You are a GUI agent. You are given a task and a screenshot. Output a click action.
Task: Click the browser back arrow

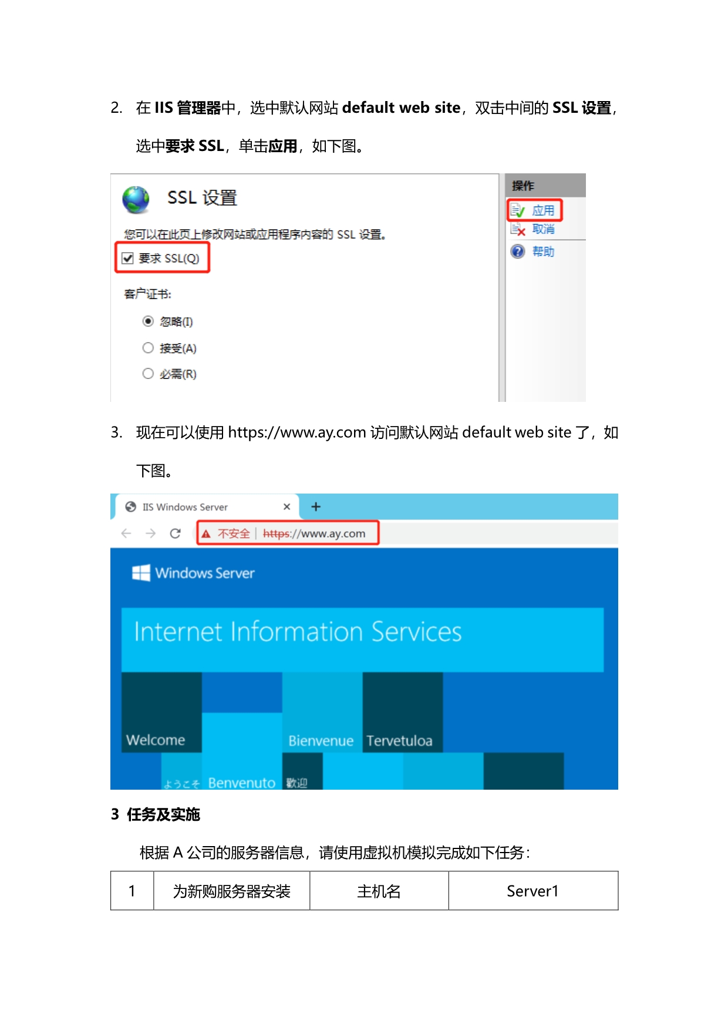pos(126,533)
